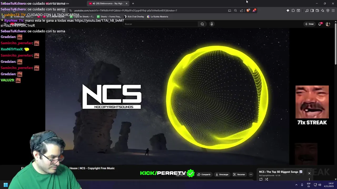Click the taskbar microphone icon

coord(302,185)
